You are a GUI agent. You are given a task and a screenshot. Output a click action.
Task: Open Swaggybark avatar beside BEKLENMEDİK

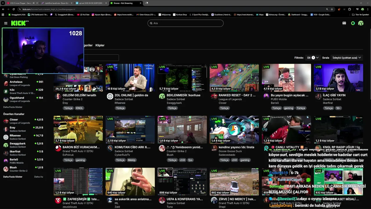(162, 96)
